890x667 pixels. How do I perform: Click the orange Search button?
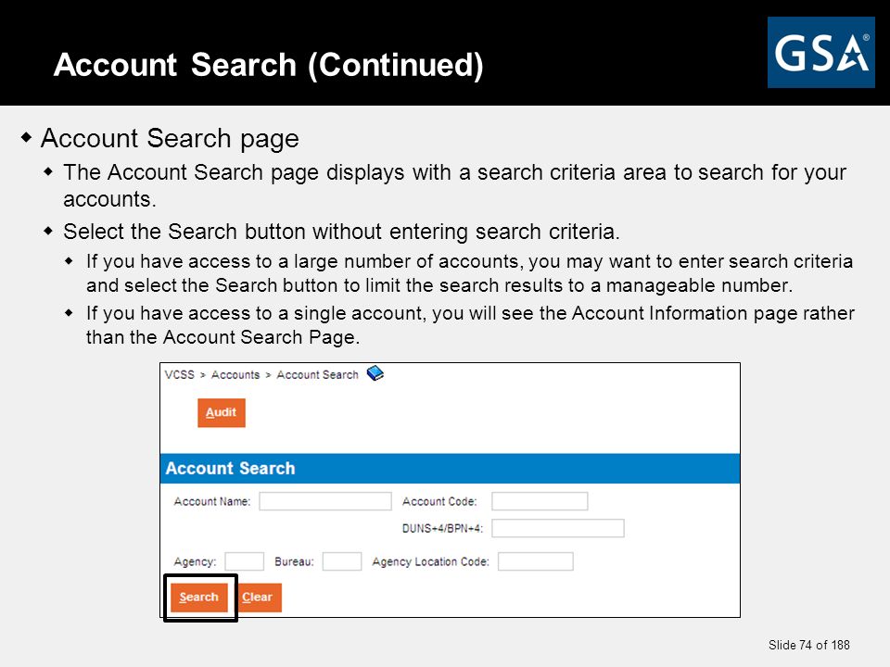coord(199,598)
